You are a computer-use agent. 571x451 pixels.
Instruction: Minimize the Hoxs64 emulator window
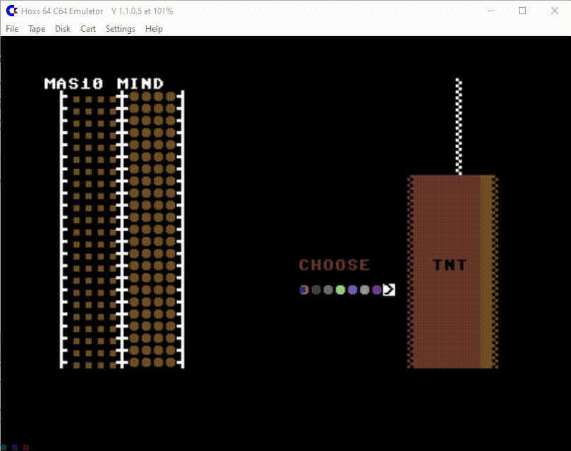pos(491,11)
